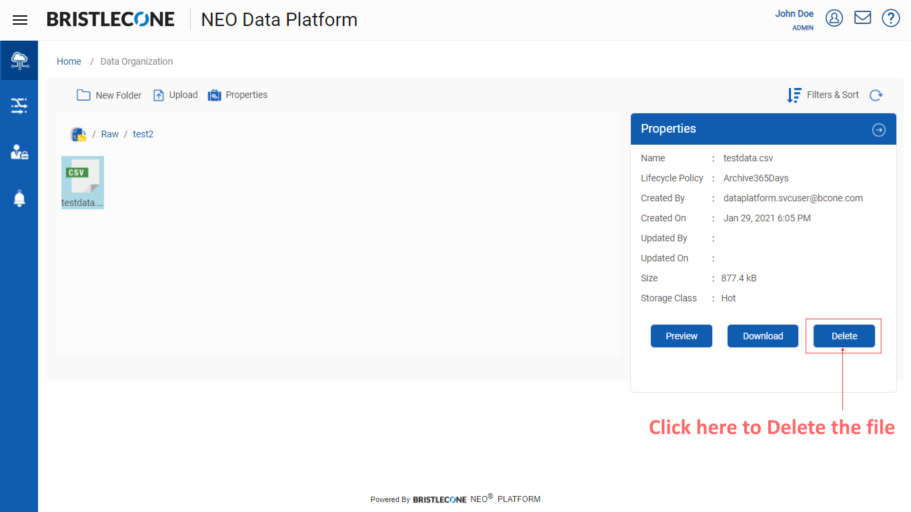Click the dataplatform.svcuser@bcone.com value
The height and width of the screenshot is (512, 911).
[794, 198]
